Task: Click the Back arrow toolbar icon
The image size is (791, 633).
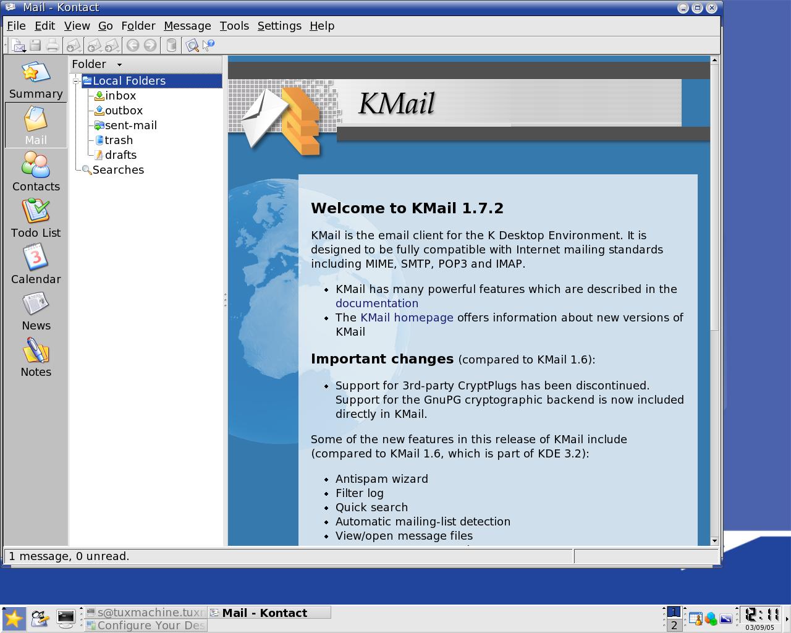Action: (x=132, y=45)
